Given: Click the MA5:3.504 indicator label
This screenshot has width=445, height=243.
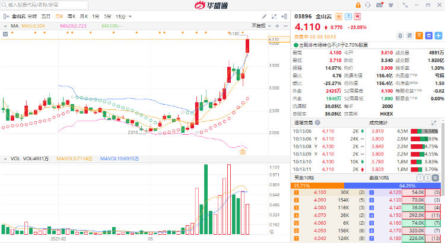Looking at the screenshot, I should pos(33,26).
